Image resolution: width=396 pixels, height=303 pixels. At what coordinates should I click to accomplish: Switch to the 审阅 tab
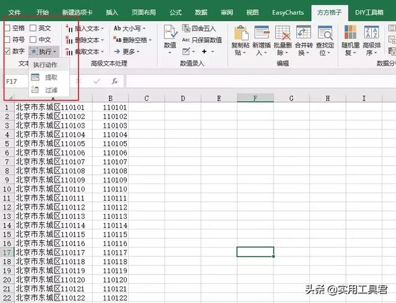click(x=226, y=12)
